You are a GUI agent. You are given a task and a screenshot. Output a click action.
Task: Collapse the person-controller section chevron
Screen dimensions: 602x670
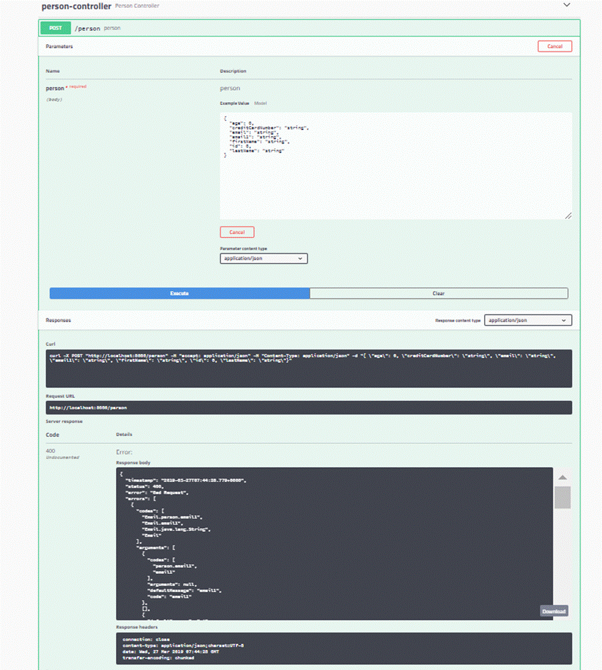pos(567,5)
